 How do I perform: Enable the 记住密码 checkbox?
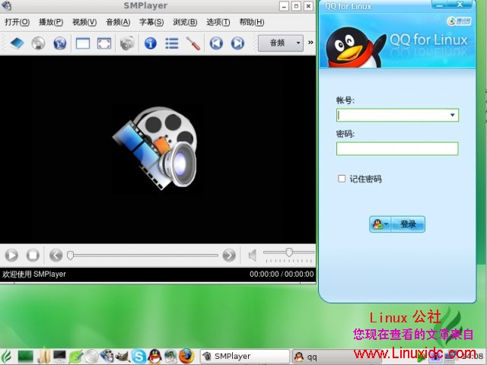tap(342, 179)
